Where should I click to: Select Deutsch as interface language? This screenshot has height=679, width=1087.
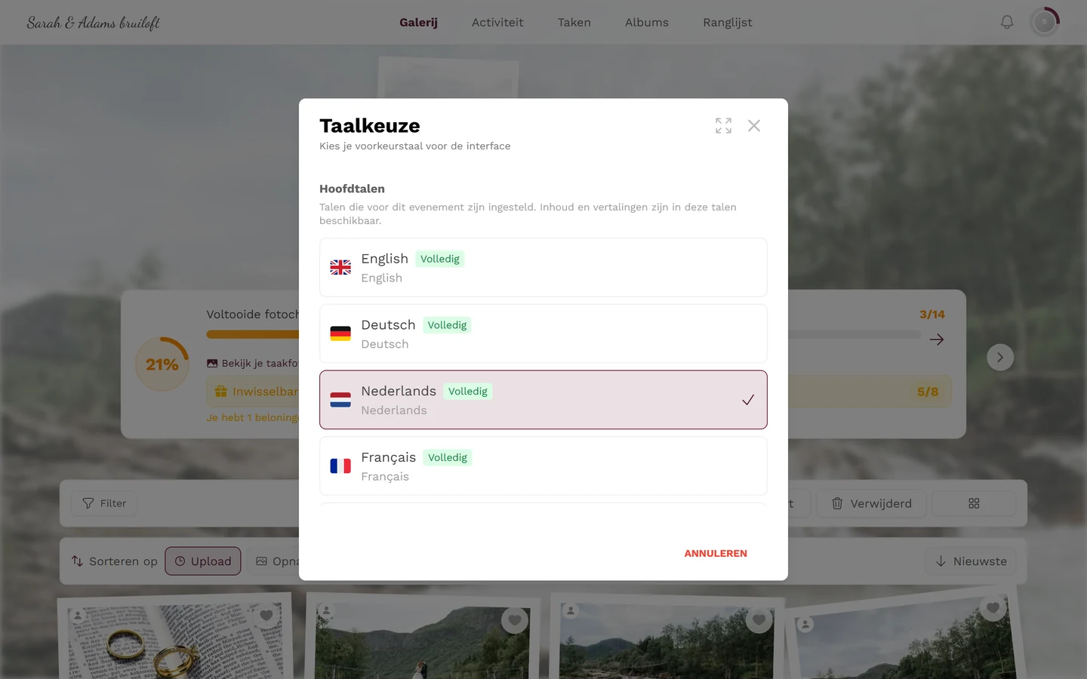point(543,333)
